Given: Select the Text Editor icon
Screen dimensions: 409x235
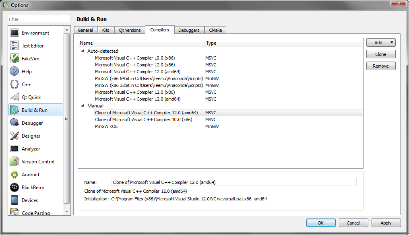Looking at the screenshot, I should (14, 45).
